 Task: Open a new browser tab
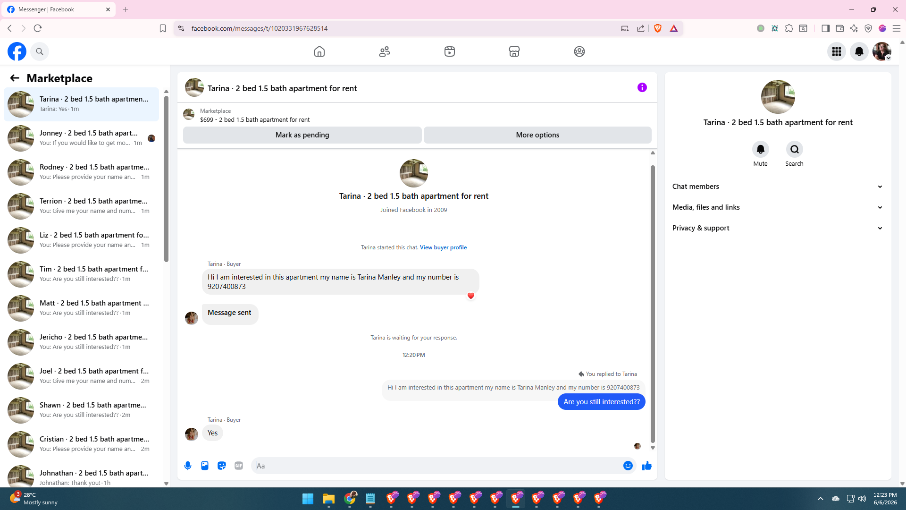126,9
